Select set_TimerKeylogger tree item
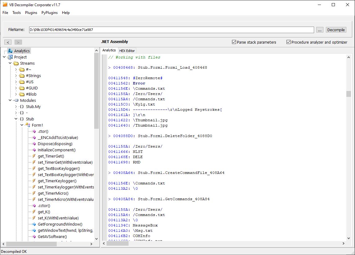This screenshot has height=255, width=355. pyautogui.click(x=66, y=187)
